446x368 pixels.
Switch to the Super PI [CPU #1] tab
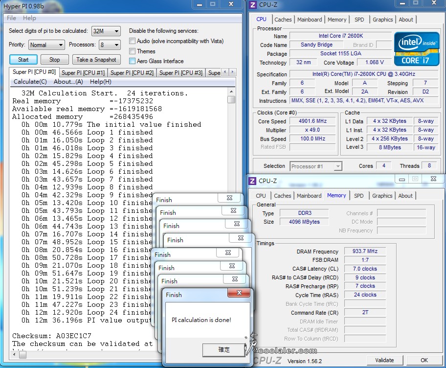(x=83, y=73)
